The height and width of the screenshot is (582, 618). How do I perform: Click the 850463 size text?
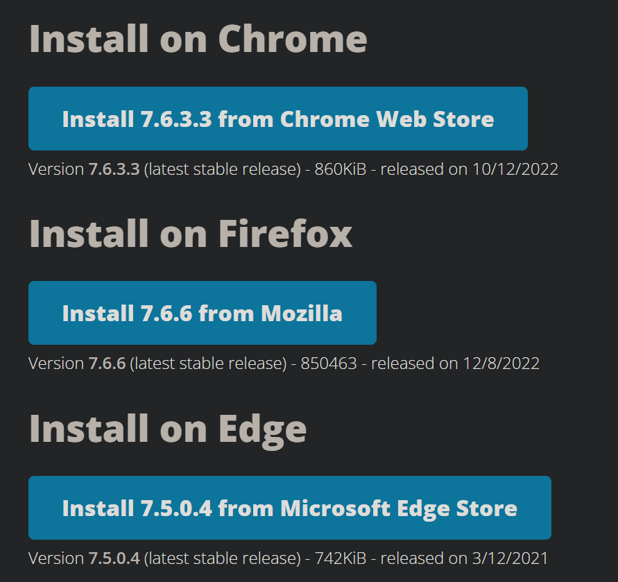click(x=329, y=363)
